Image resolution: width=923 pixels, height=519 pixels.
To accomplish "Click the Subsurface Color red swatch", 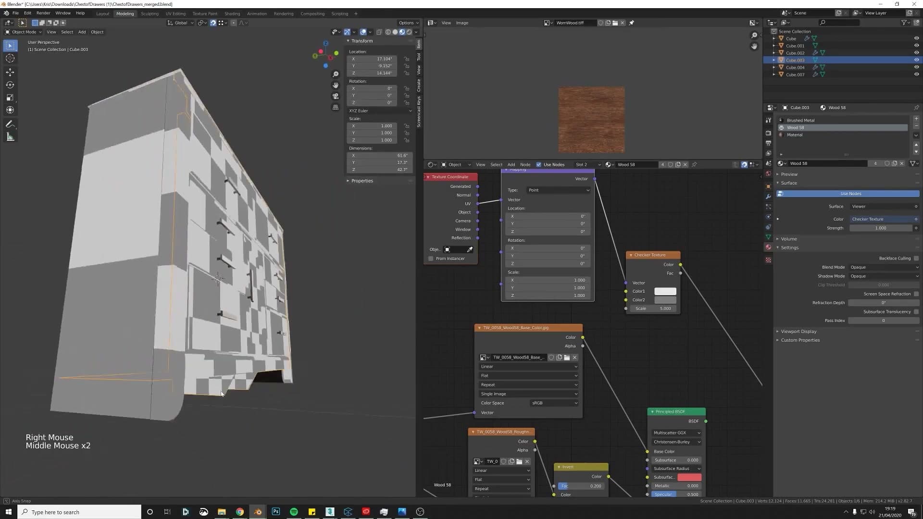I will click(x=689, y=477).
